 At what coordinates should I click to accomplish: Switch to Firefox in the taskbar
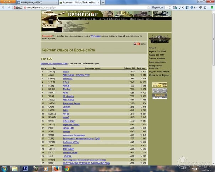[57, 168]
